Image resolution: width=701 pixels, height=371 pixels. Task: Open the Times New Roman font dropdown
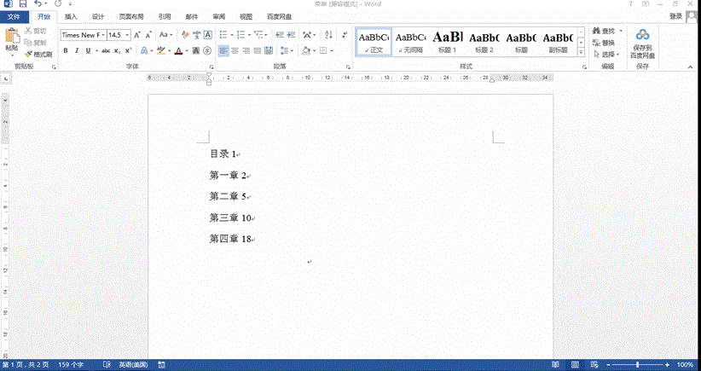[x=81, y=35]
